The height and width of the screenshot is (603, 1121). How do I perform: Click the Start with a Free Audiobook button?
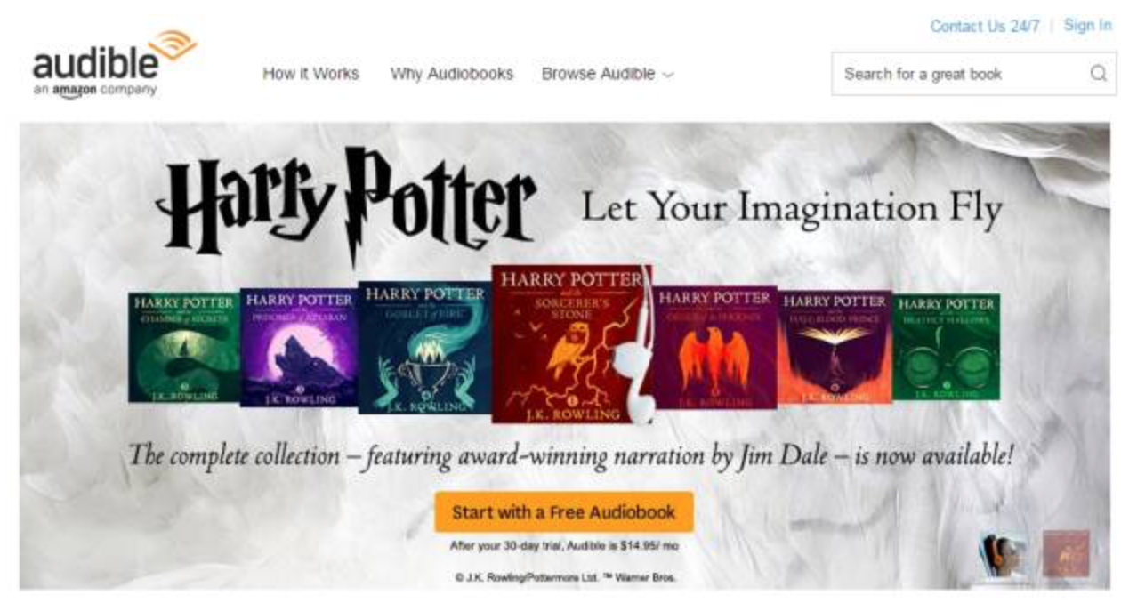[563, 512]
